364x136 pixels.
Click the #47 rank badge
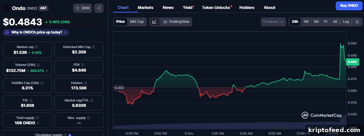pos(43,8)
